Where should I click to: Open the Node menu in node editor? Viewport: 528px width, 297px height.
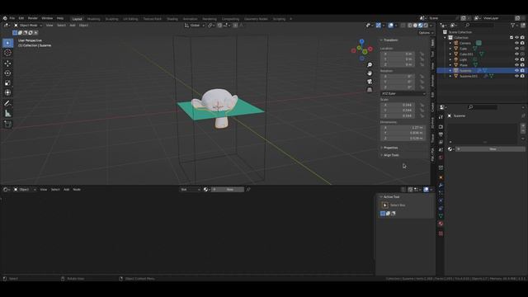[x=77, y=190]
